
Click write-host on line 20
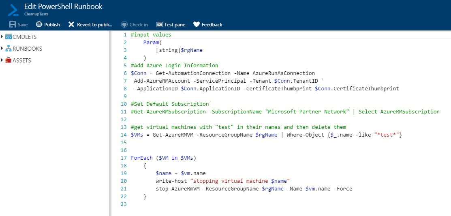point(171,181)
